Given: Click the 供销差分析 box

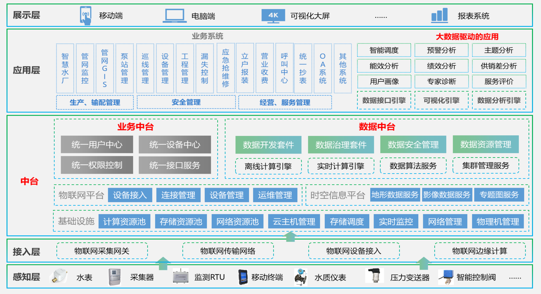Looking at the screenshot, I should tap(499, 66).
